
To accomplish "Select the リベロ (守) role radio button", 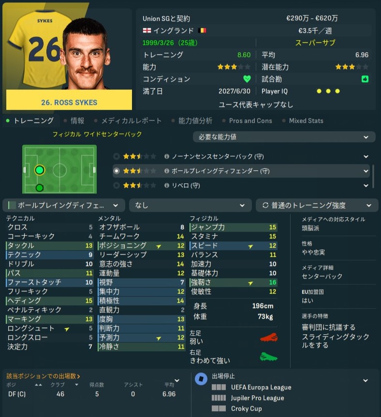I will tap(117, 185).
